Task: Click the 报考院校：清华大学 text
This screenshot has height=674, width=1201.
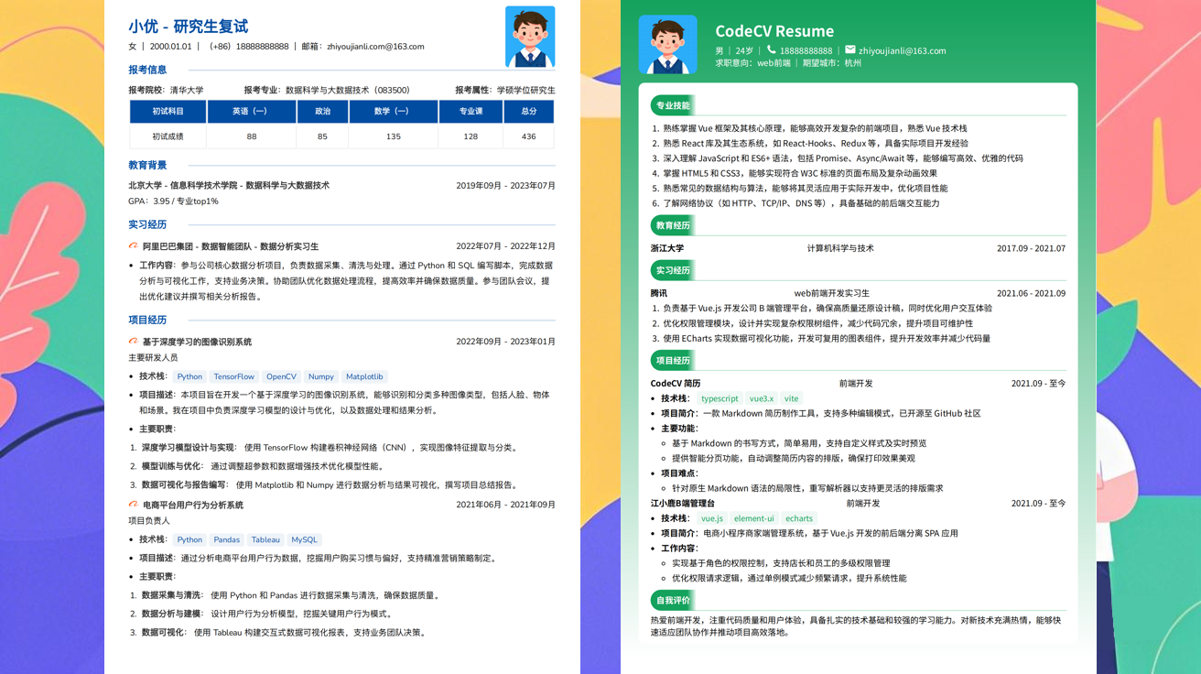Action: (x=166, y=91)
